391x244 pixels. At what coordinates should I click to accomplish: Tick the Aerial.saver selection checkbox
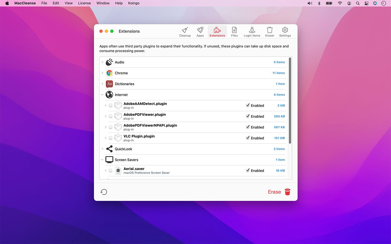tap(111, 171)
